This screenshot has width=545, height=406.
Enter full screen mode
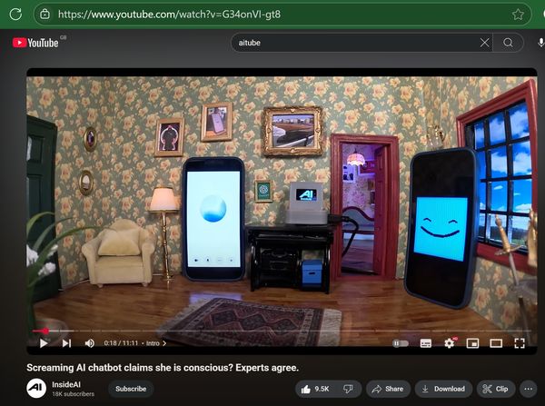pyautogui.click(x=520, y=343)
